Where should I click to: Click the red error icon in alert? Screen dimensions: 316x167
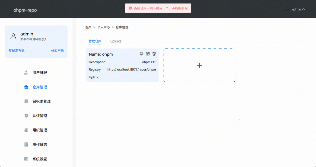pos(130,8)
